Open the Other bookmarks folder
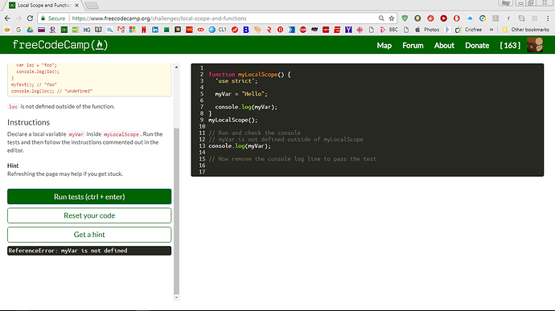 (x=525, y=30)
